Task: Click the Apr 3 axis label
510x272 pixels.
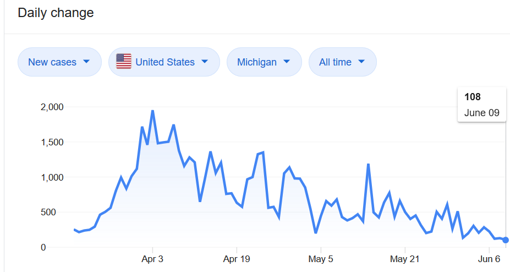Action: [x=152, y=259]
